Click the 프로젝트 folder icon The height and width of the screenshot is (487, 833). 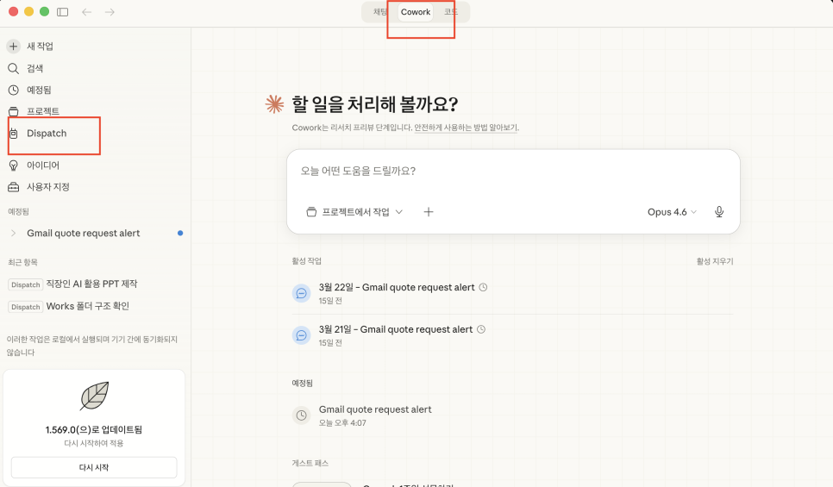point(13,111)
